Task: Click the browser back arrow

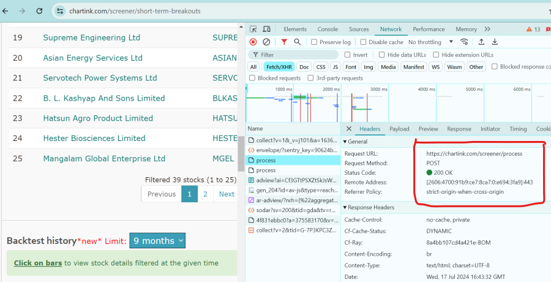Action: pos(6,11)
